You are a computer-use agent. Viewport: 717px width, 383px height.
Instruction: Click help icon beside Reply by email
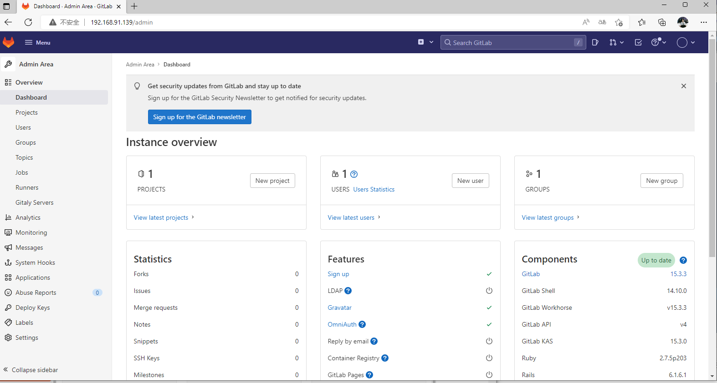tap(374, 341)
